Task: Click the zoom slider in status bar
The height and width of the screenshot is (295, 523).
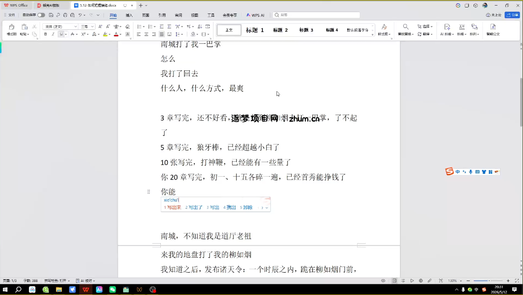Action: click(x=488, y=281)
